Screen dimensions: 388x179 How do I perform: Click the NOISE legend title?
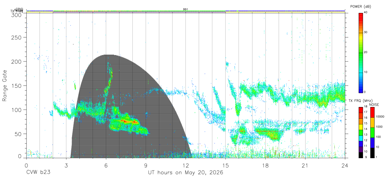[374, 104]
